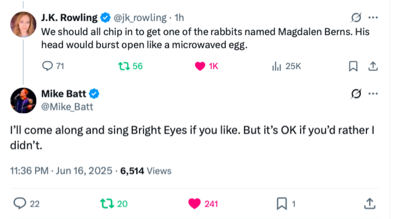Open Mike Batt's profile avatar
The width and height of the screenshot is (405, 219).
[24, 100]
